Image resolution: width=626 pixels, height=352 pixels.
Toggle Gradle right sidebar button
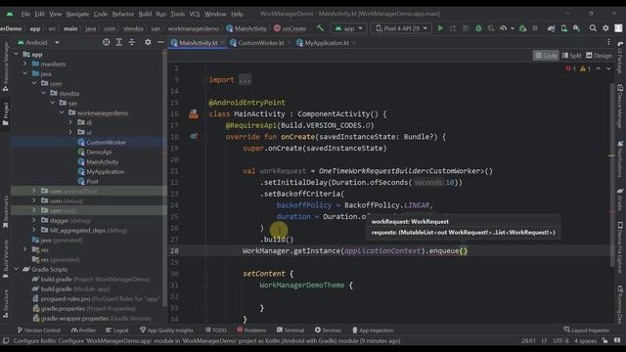[x=620, y=199]
